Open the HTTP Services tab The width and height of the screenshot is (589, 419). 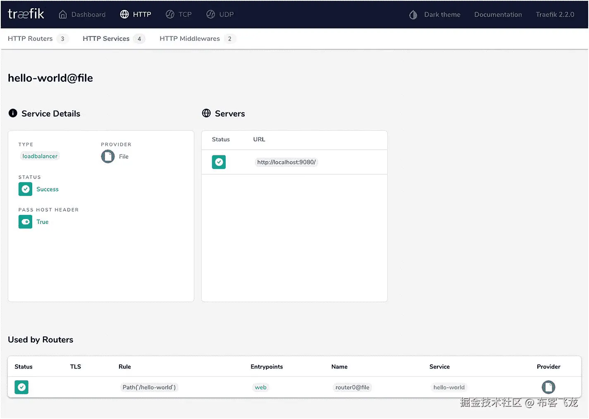106,38
